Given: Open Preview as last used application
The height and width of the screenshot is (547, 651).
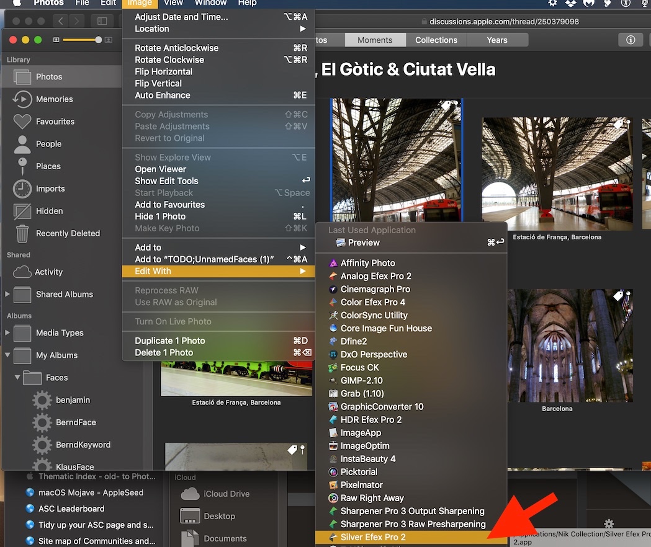Looking at the screenshot, I should coord(411,242).
